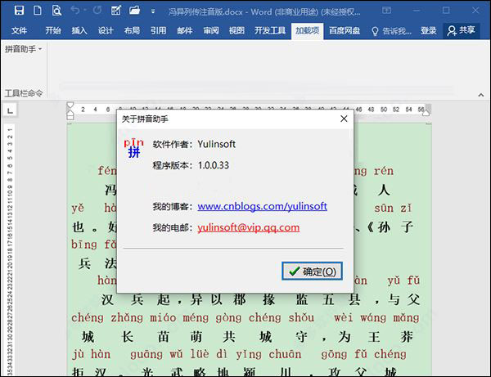Collapse the ribbon with the chevron arrow
Image resolution: width=491 pixels, height=377 pixels.
tap(480, 95)
